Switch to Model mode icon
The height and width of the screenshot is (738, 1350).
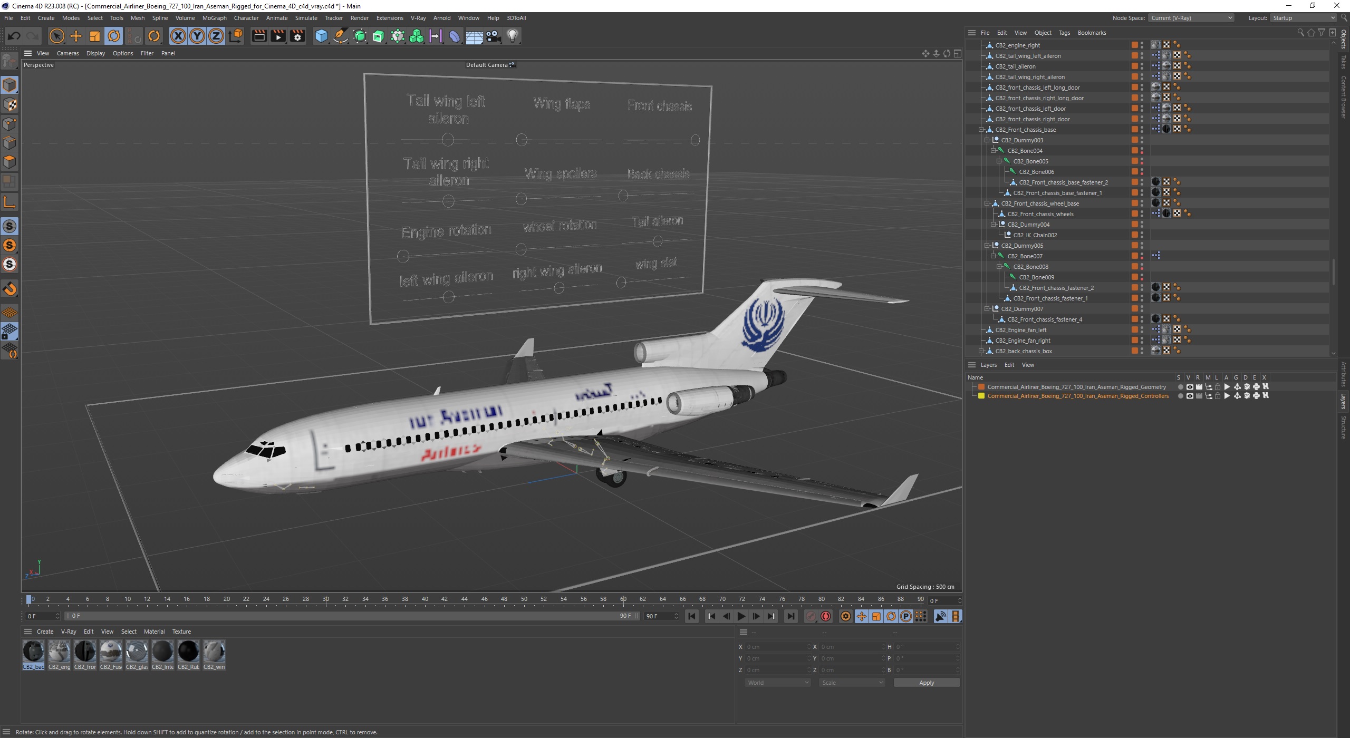pyautogui.click(x=9, y=85)
